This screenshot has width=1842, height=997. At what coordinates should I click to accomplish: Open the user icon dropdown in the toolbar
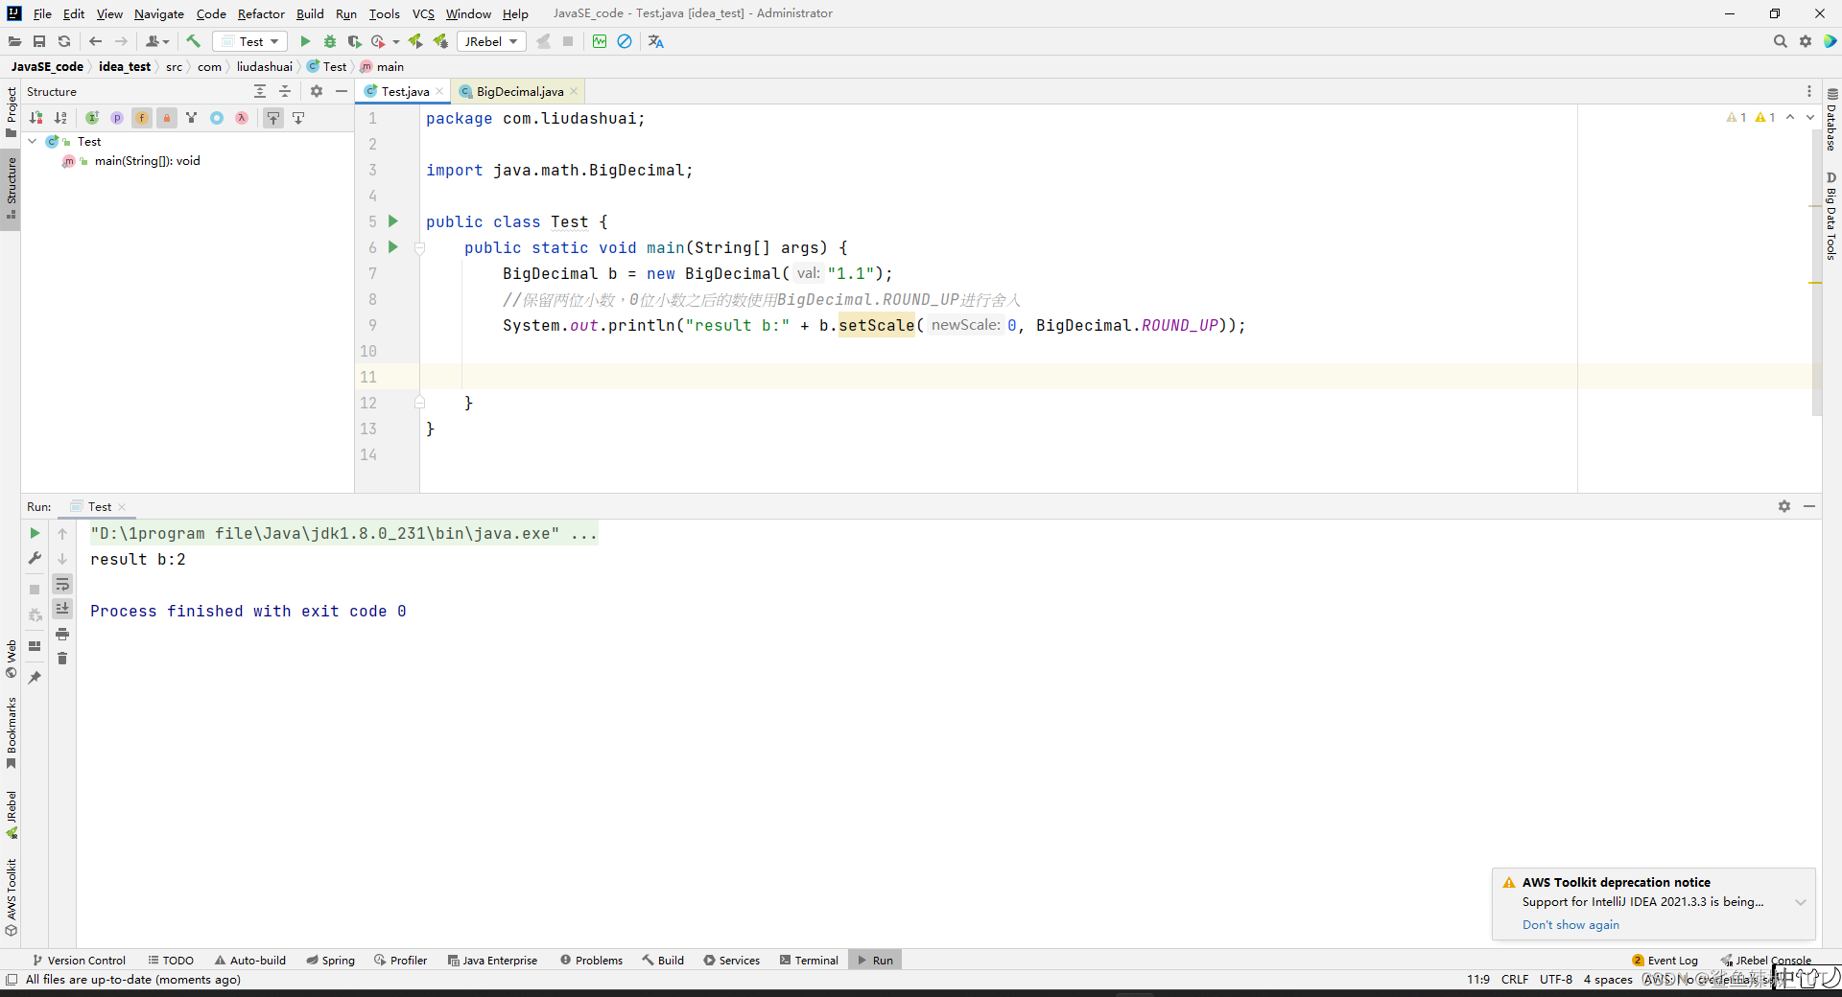point(157,41)
